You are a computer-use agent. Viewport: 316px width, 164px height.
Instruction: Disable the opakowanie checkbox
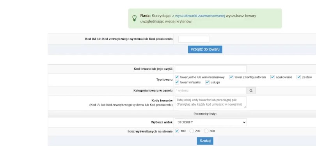point(273,77)
